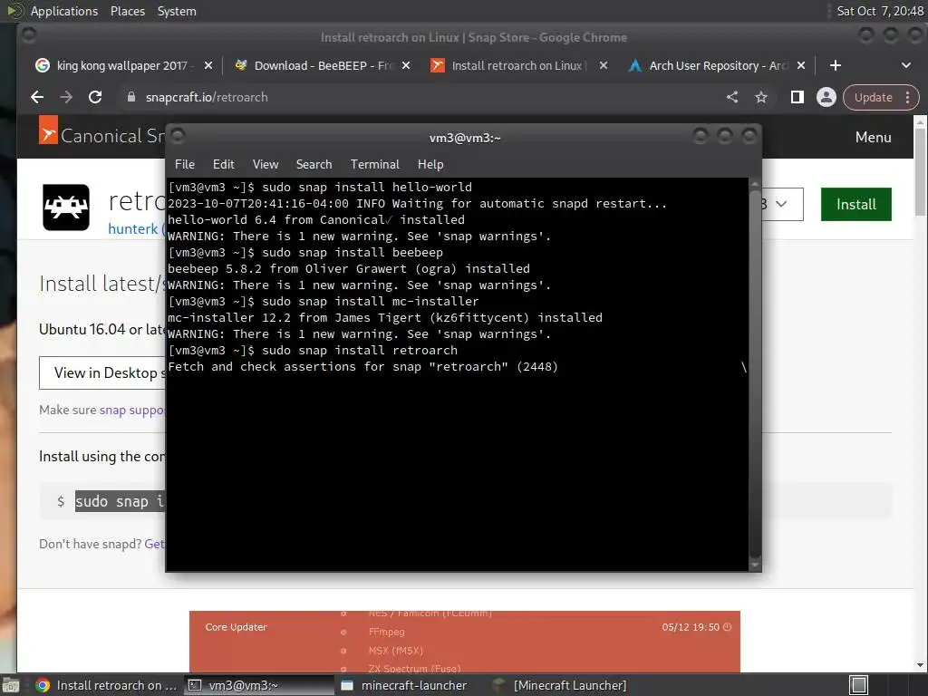Expand the tab search chevron

point(906,65)
